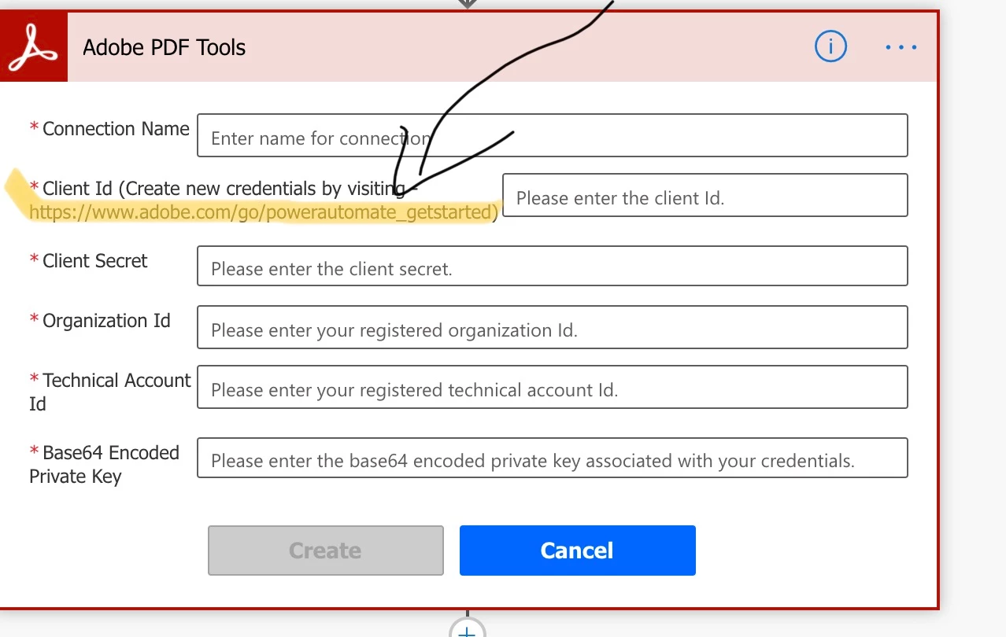Click the Adobe PDF Tools logo icon
This screenshot has height=637, width=1006.
pos(34,47)
